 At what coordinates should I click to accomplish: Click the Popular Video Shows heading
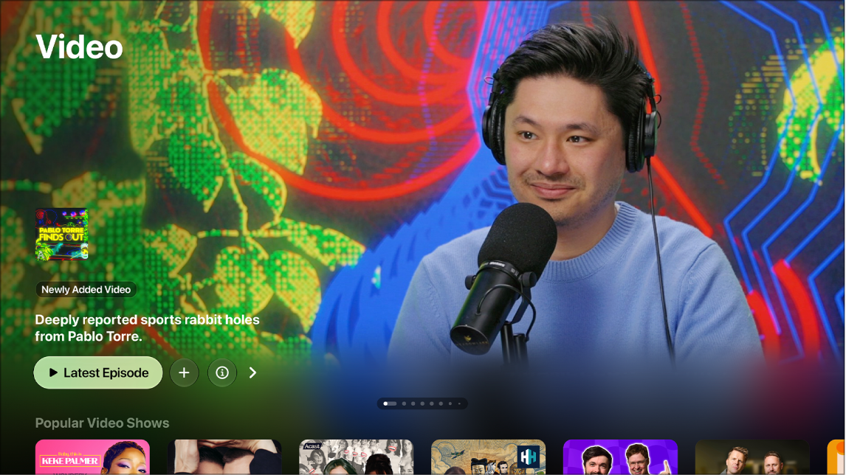point(102,423)
